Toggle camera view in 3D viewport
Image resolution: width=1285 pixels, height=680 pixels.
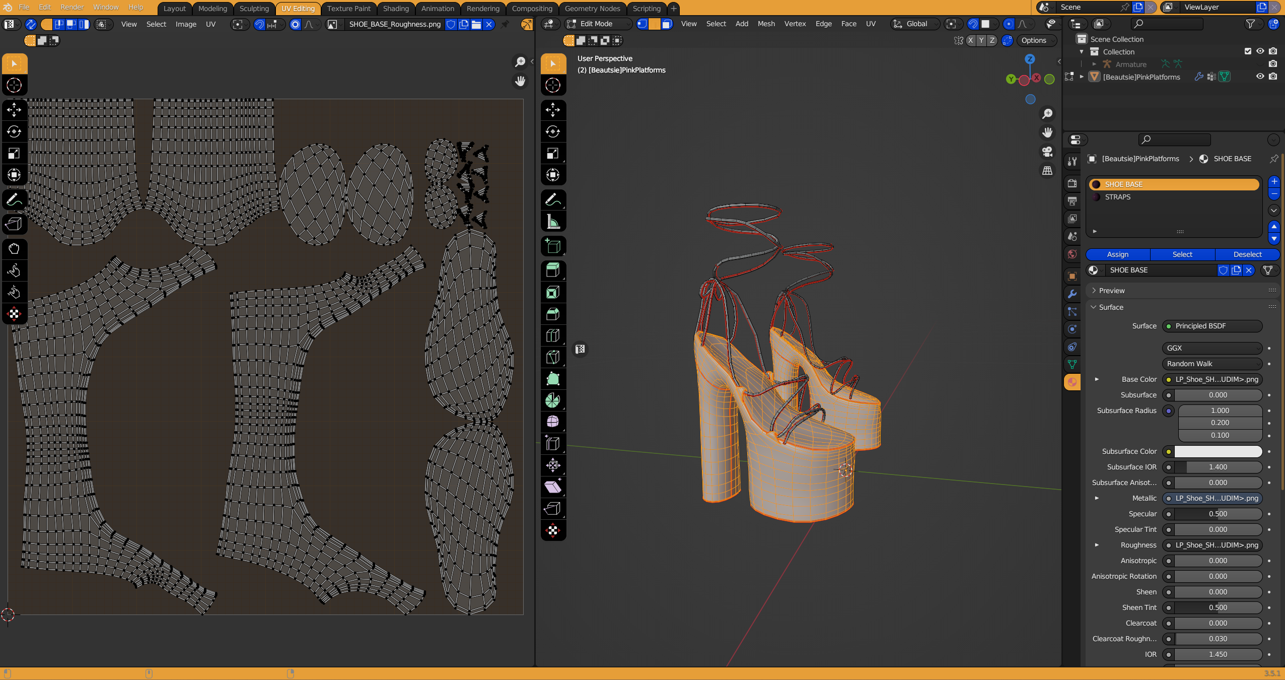coord(1047,151)
